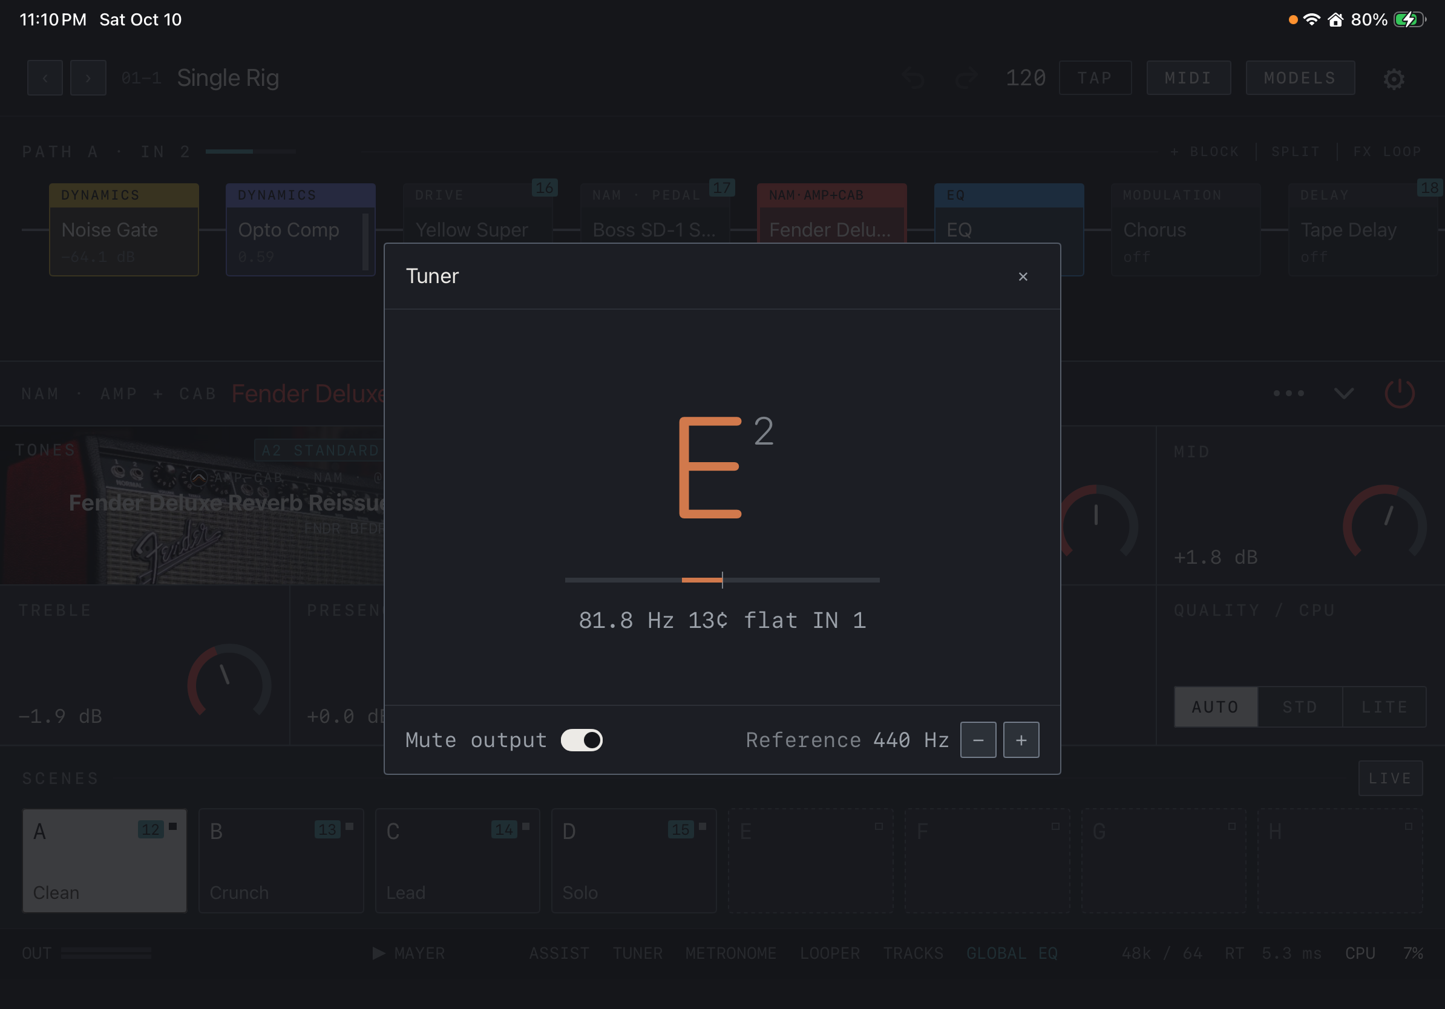Image resolution: width=1445 pixels, height=1009 pixels.
Task: Toggle the Mute output switch
Action: tap(582, 740)
